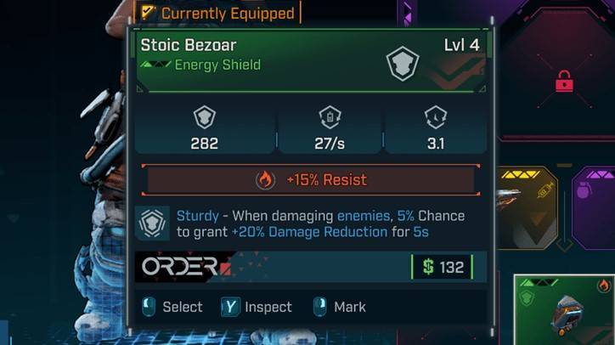Click the +15% Resist bar
The width and height of the screenshot is (615, 345).
pyautogui.click(x=311, y=180)
